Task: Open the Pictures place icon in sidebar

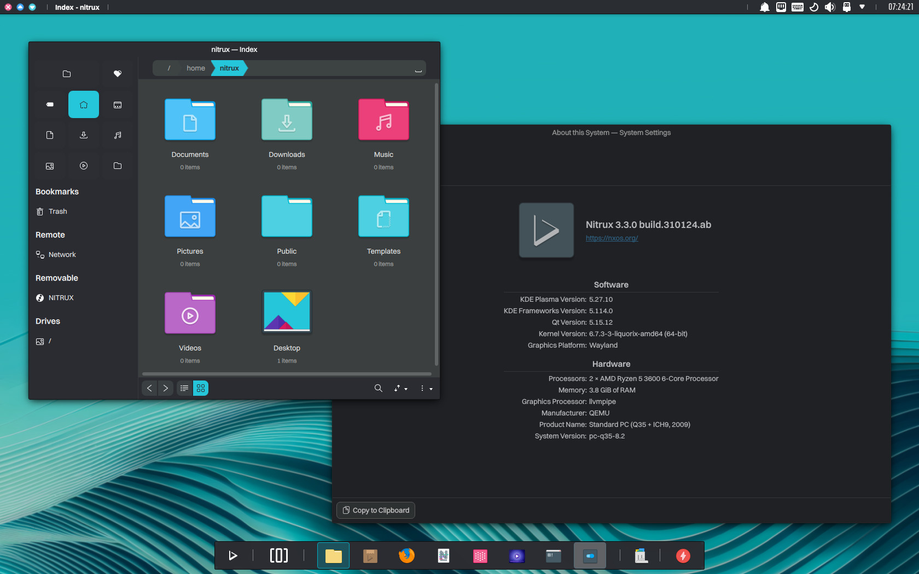Action: pyautogui.click(x=50, y=166)
